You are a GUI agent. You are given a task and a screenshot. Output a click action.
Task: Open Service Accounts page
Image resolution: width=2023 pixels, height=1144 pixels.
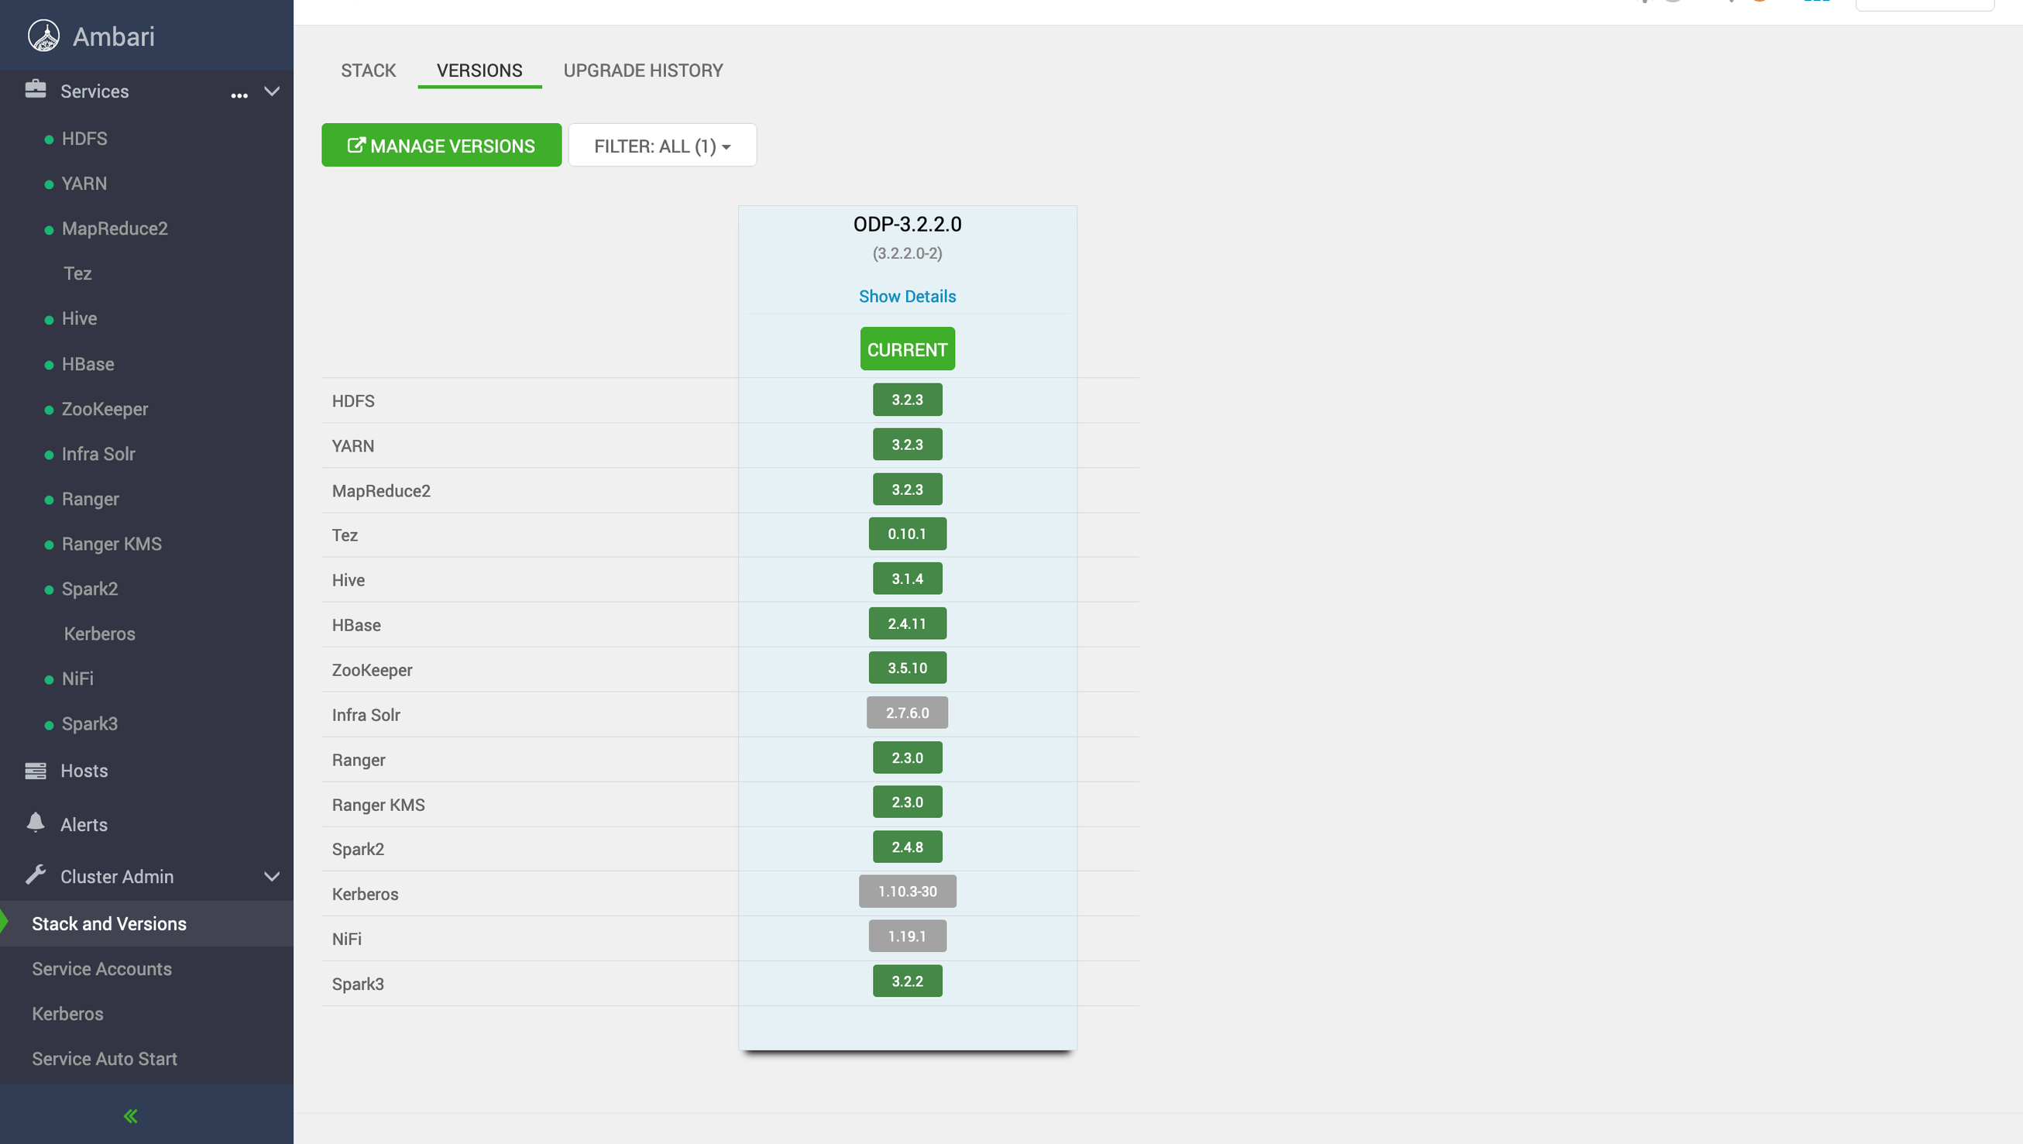coord(102,969)
